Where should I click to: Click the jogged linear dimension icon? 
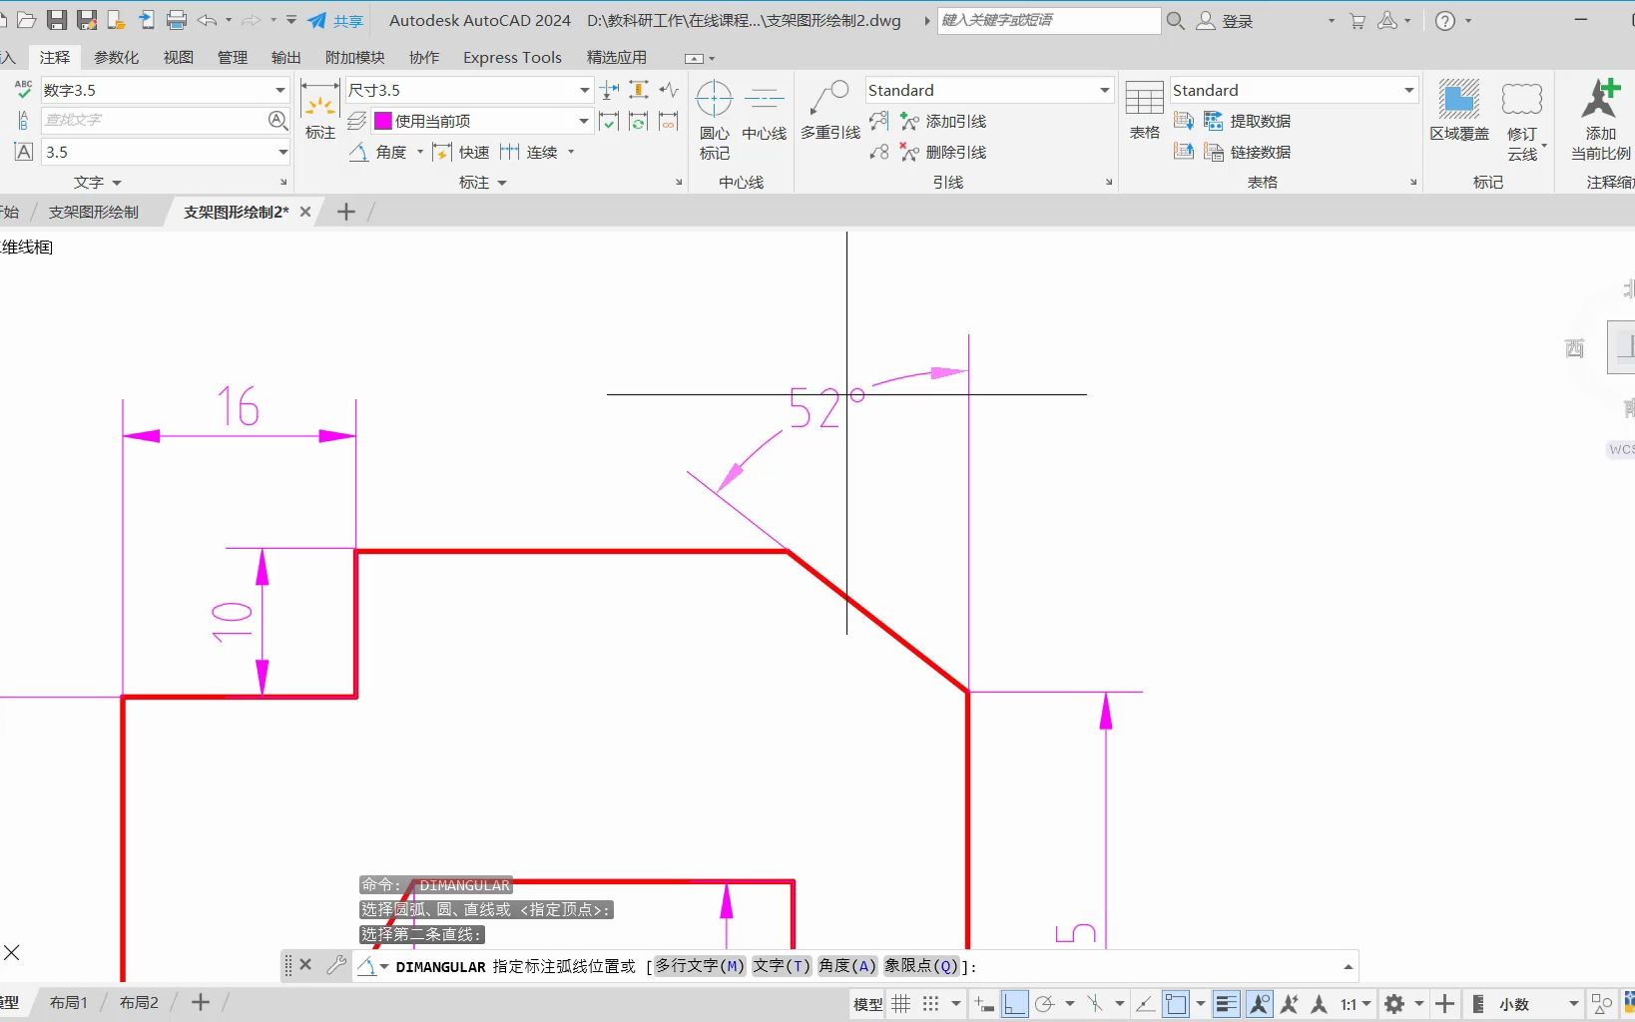(x=669, y=90)
